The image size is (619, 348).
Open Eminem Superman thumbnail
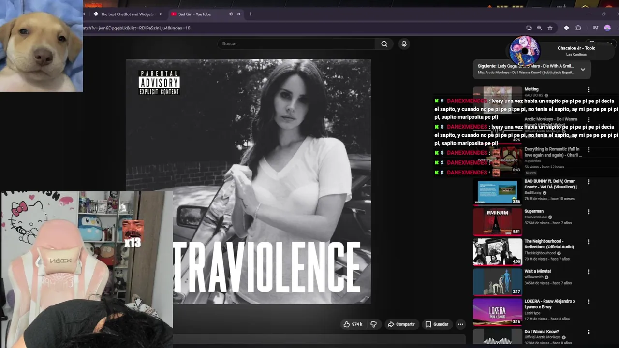click(497, 222)
